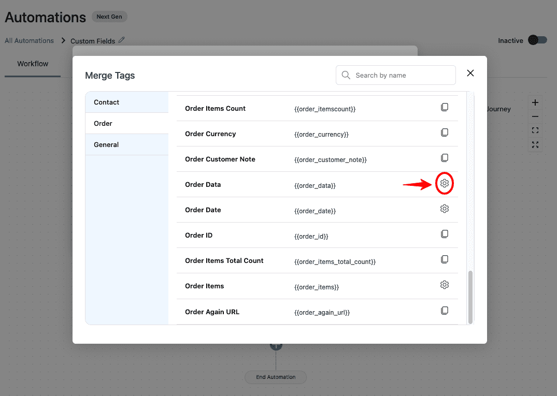Fit the workflow to screen
This screenshot has width=557, height=396.
click(535, 130)
